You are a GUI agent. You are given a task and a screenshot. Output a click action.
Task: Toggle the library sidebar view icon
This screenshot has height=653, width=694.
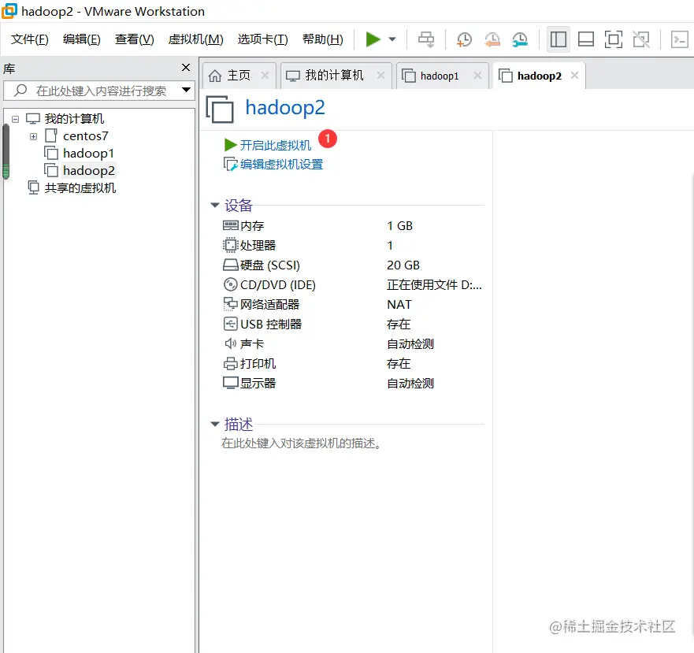tap(559, 39)
